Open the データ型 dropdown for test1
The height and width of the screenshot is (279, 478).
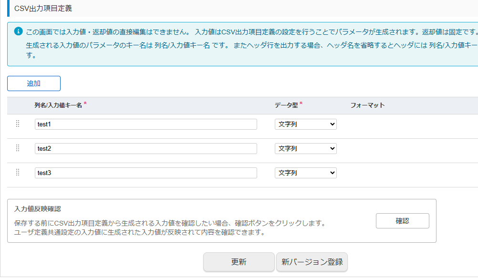305,124
